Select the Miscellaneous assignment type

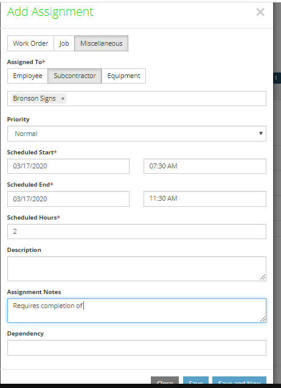(101, 43)
